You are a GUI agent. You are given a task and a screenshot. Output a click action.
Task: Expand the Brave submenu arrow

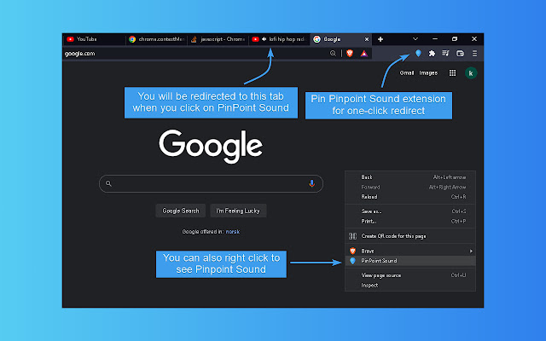[471, 251]
